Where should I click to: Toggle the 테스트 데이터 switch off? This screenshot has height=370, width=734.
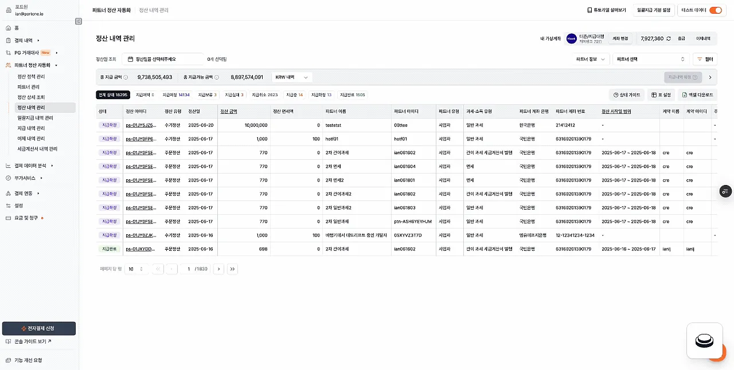[715, 10]
